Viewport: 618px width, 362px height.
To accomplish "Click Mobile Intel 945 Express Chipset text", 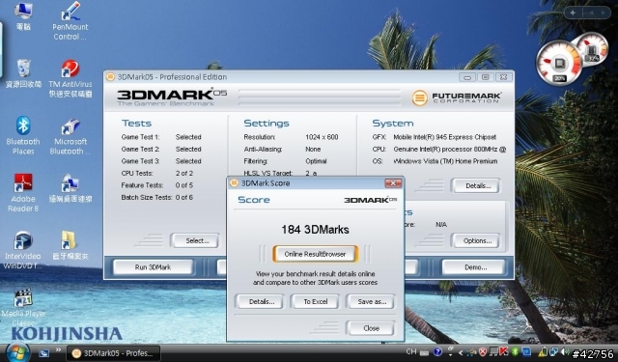I will pyautogui.click(x=444, y=137).
